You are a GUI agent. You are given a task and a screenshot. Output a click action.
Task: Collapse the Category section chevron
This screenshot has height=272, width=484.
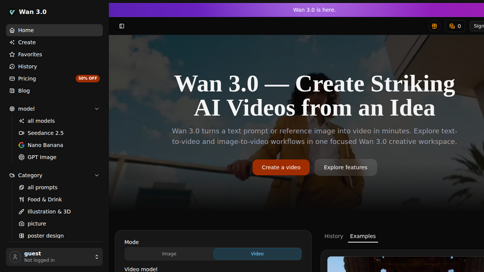[x=97, y=175]
